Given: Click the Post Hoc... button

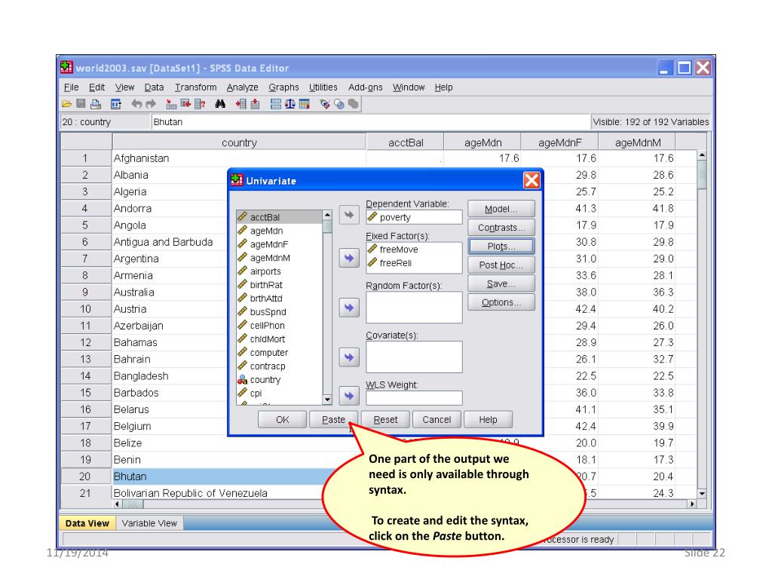Looking at the screenshot, I should click(501, 265).
